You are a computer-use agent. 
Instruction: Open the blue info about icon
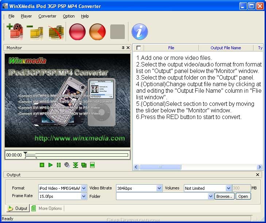tap(140, 32)
